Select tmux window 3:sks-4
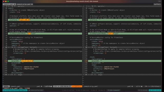 tap(94, 90)
